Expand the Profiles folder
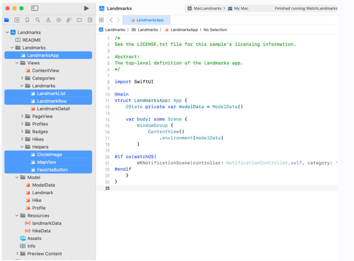The height and width of the screenshot is (261, 354). pos(22,124)
